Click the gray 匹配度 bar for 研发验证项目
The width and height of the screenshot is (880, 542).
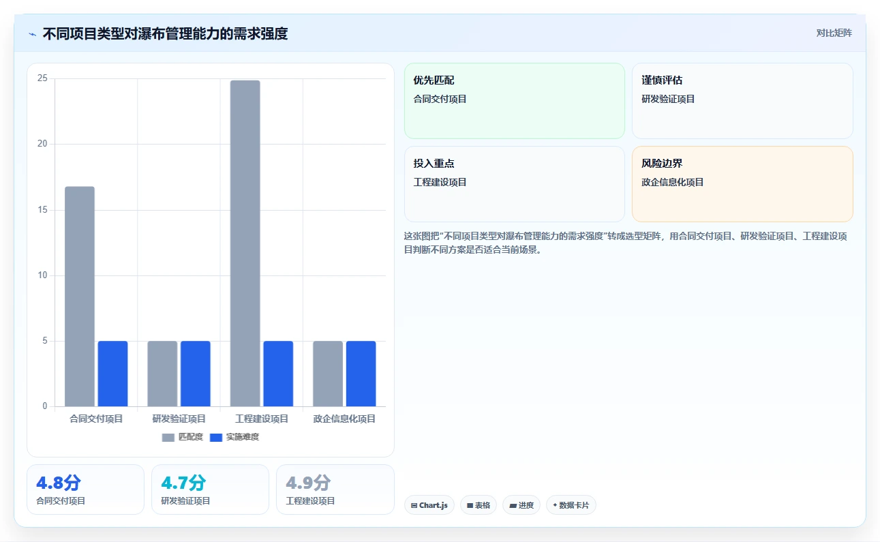pos(162,374)
